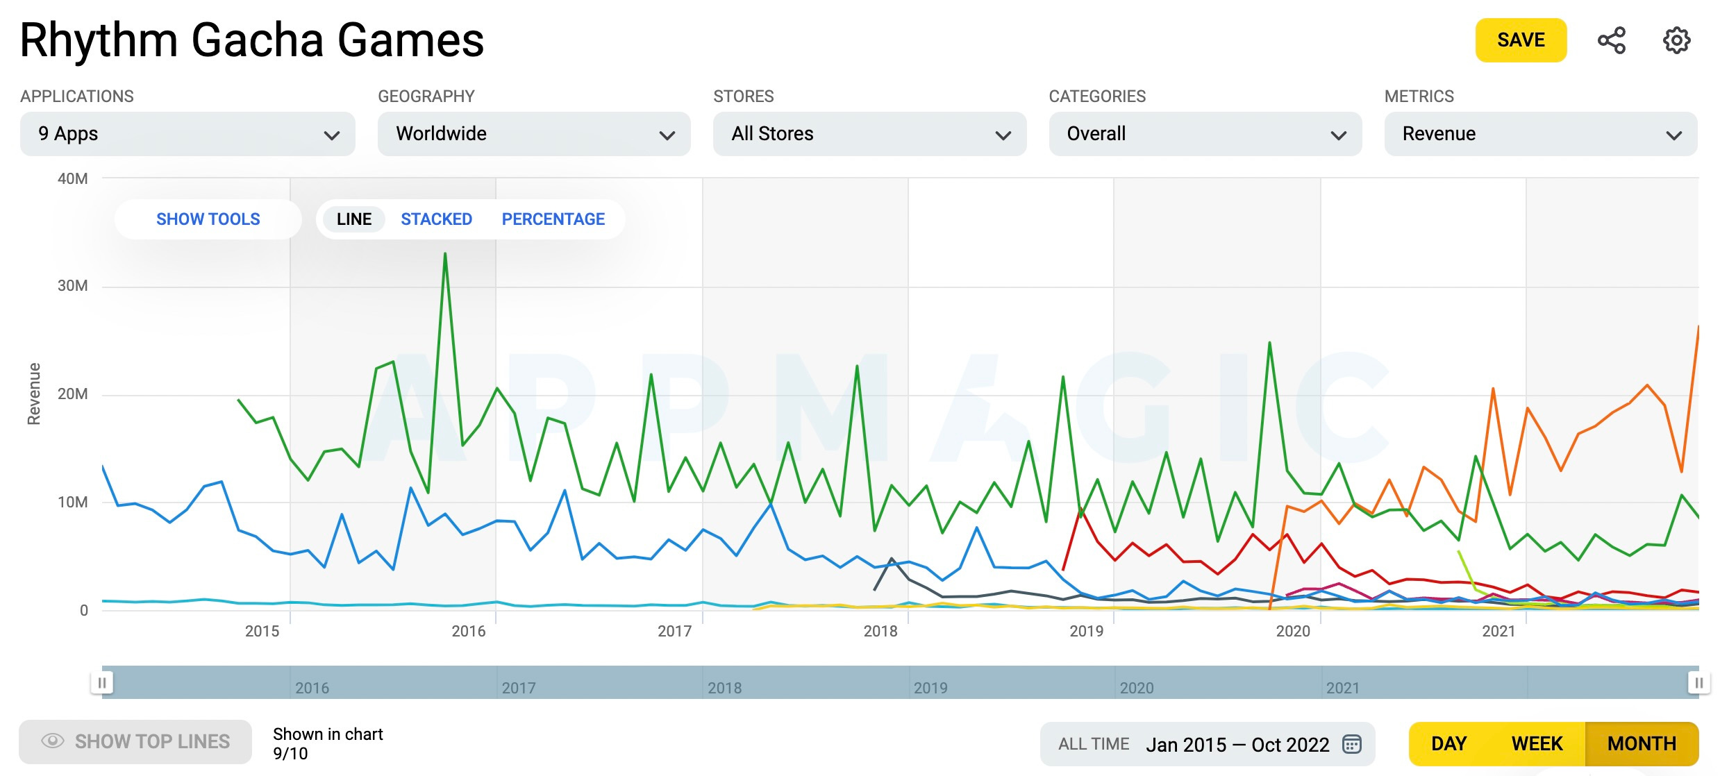Click the right range slider handle

(1698, 682)
